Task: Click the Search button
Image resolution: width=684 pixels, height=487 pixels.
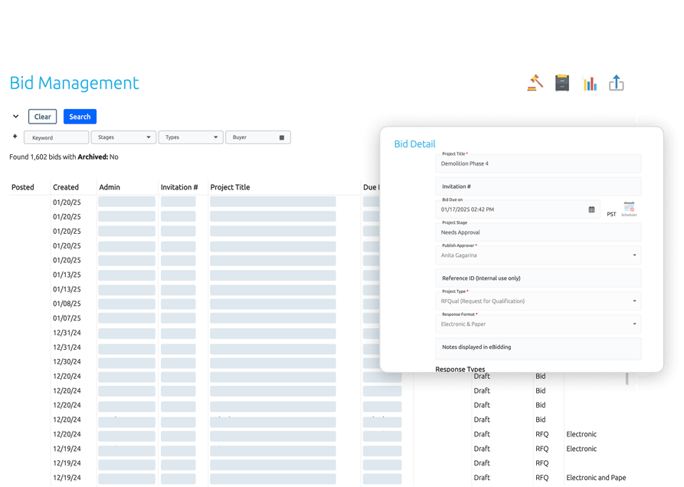Action: (80, 117)
